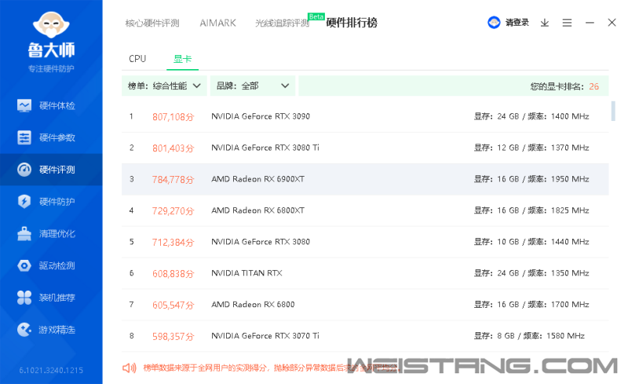
Task: Click the NVIDIA GeForce RTX 3080 name in row 5
Action: tap(261, 242)
